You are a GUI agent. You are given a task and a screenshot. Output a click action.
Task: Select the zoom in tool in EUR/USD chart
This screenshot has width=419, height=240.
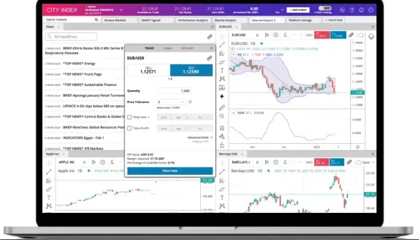click(x=222, y=116)
